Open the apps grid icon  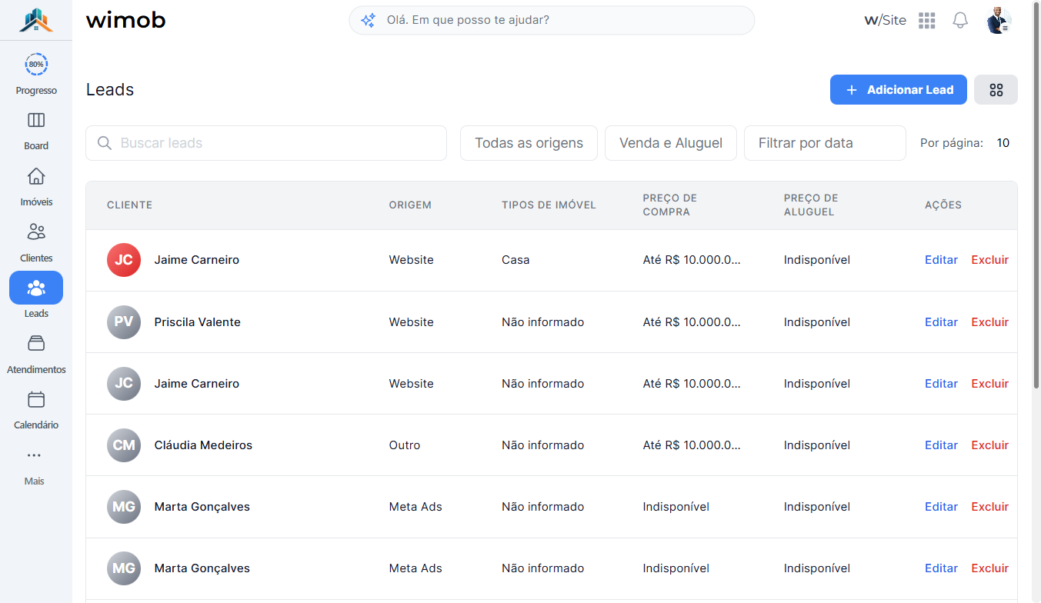pos(927,21)
